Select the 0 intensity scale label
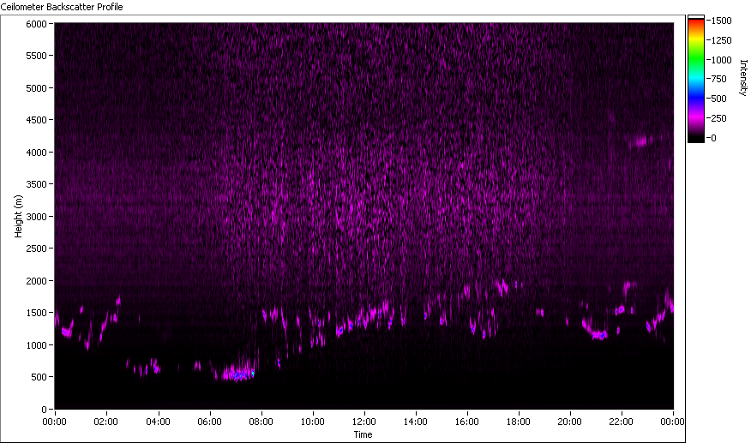This screenshot has width=751, height=443. tap(713, 138)
